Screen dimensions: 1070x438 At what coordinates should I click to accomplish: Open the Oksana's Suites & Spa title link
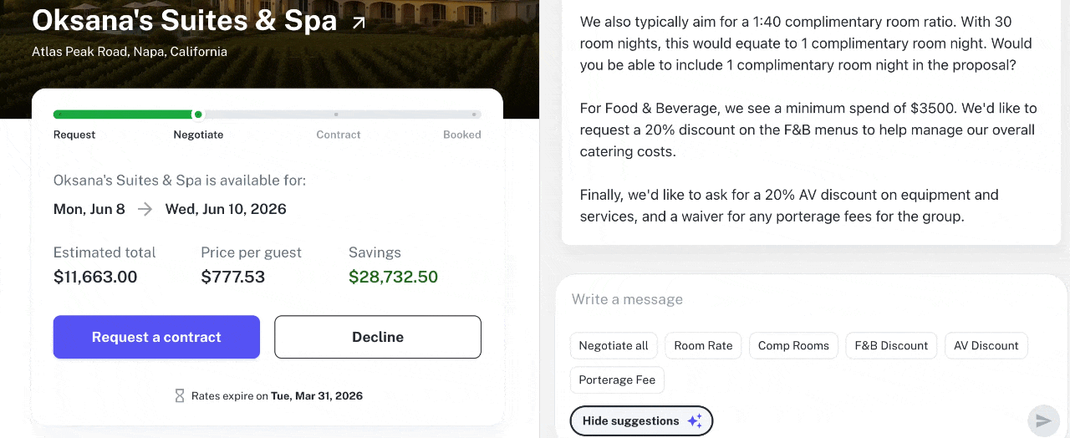(184, 20)
